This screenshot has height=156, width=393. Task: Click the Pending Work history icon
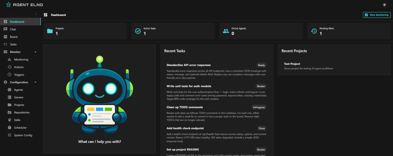click(314, 31)
